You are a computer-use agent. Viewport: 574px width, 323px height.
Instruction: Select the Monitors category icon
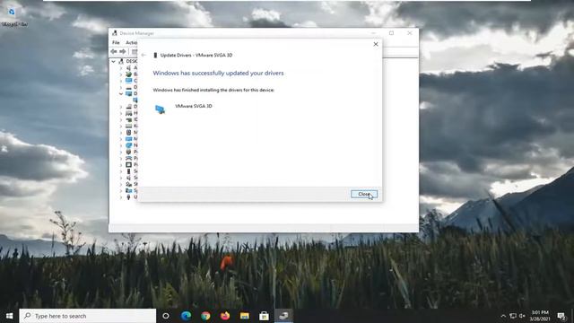pyautogui.click(x=128, y=139)
